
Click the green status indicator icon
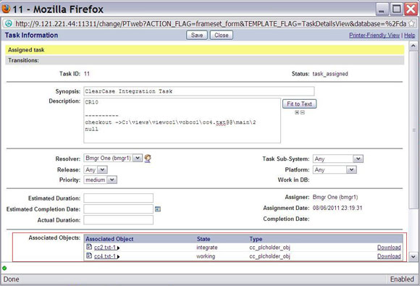tap(4, 268)
